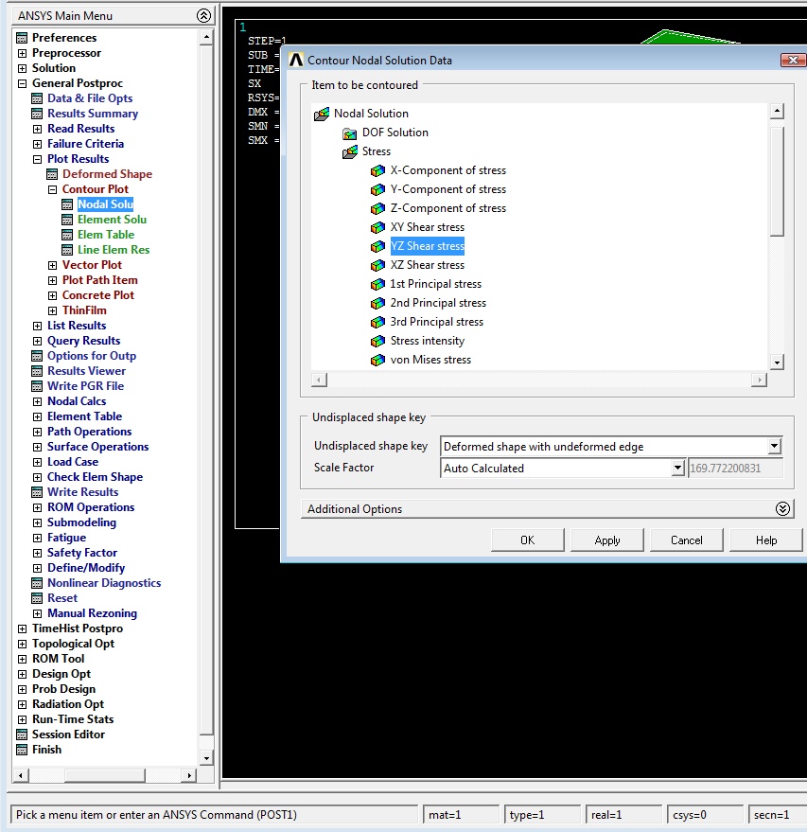The width and height of the screenshot is (807, 832).
Task: Click the DOF Solution folder icon
Action: pos(349,133)
